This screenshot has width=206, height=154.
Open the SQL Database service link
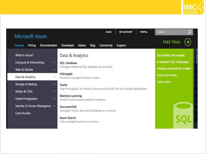tap(68, 63)
